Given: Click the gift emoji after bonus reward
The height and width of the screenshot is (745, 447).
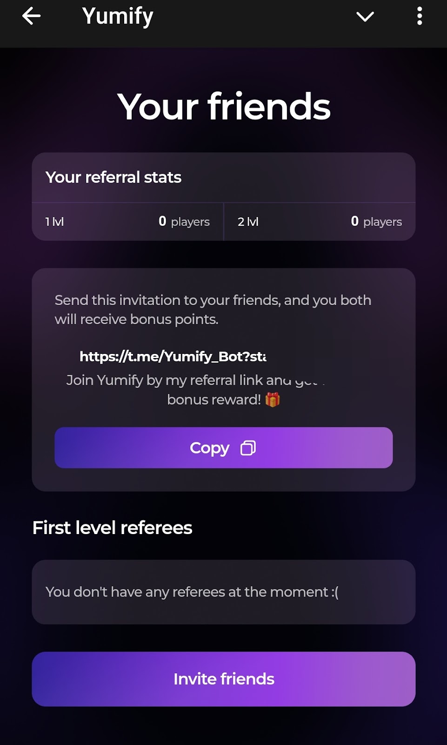Looking at the screenshot, I should coord(273,400).
